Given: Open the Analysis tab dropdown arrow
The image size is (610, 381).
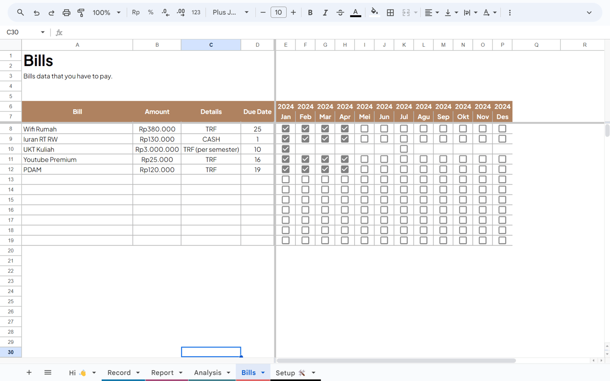Looking at the screenshot, I should point(228,373).
